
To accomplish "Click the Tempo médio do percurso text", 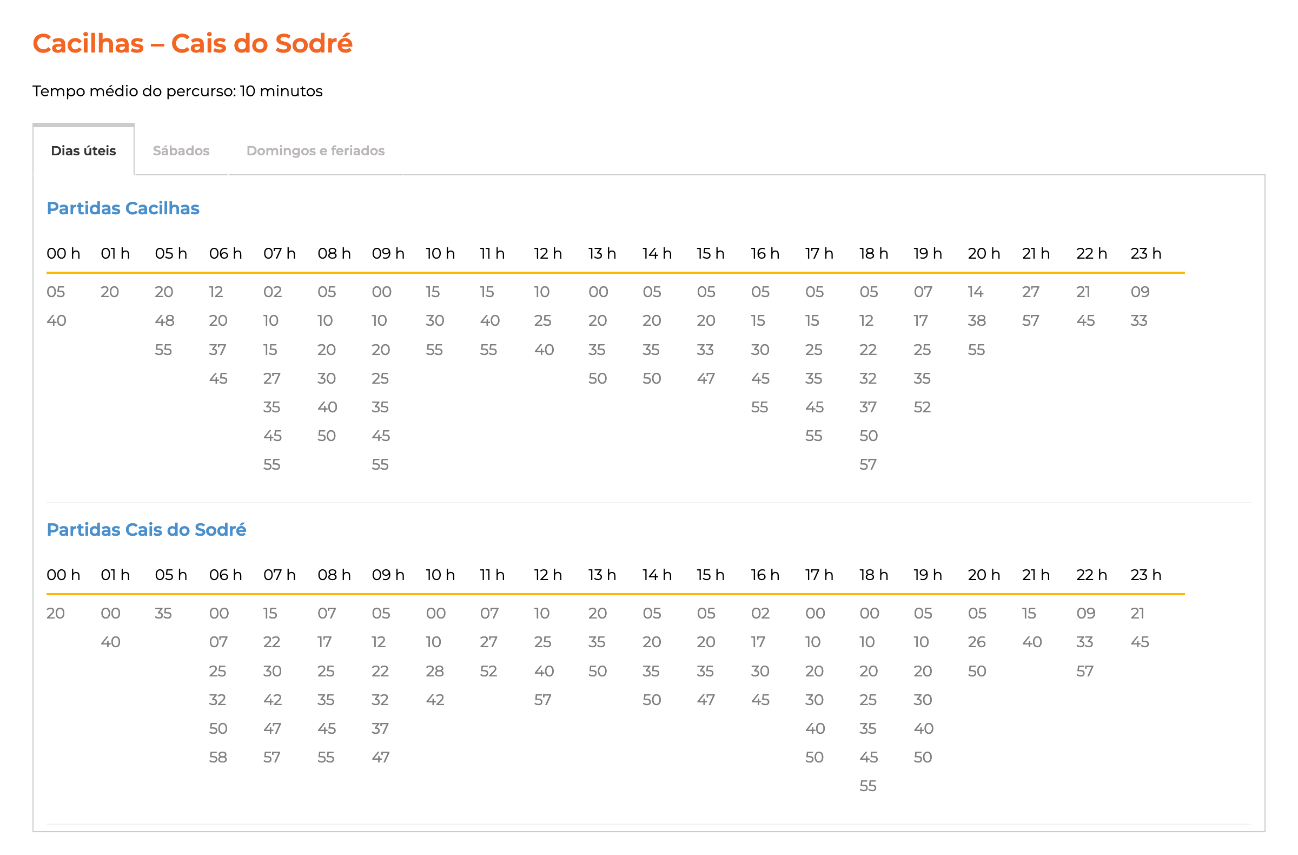I will pyautogui.click(x=177, y=91).
